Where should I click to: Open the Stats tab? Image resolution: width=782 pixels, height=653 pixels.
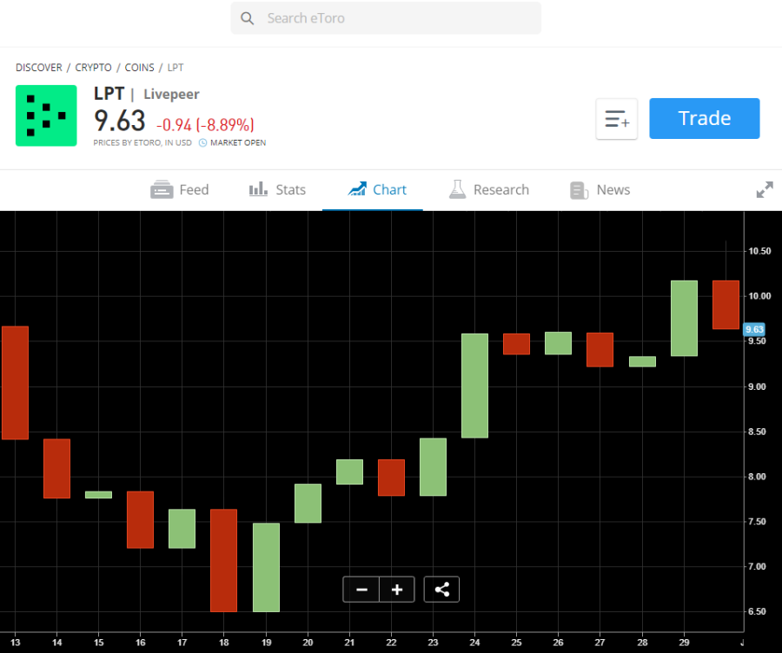click(277, 190)
